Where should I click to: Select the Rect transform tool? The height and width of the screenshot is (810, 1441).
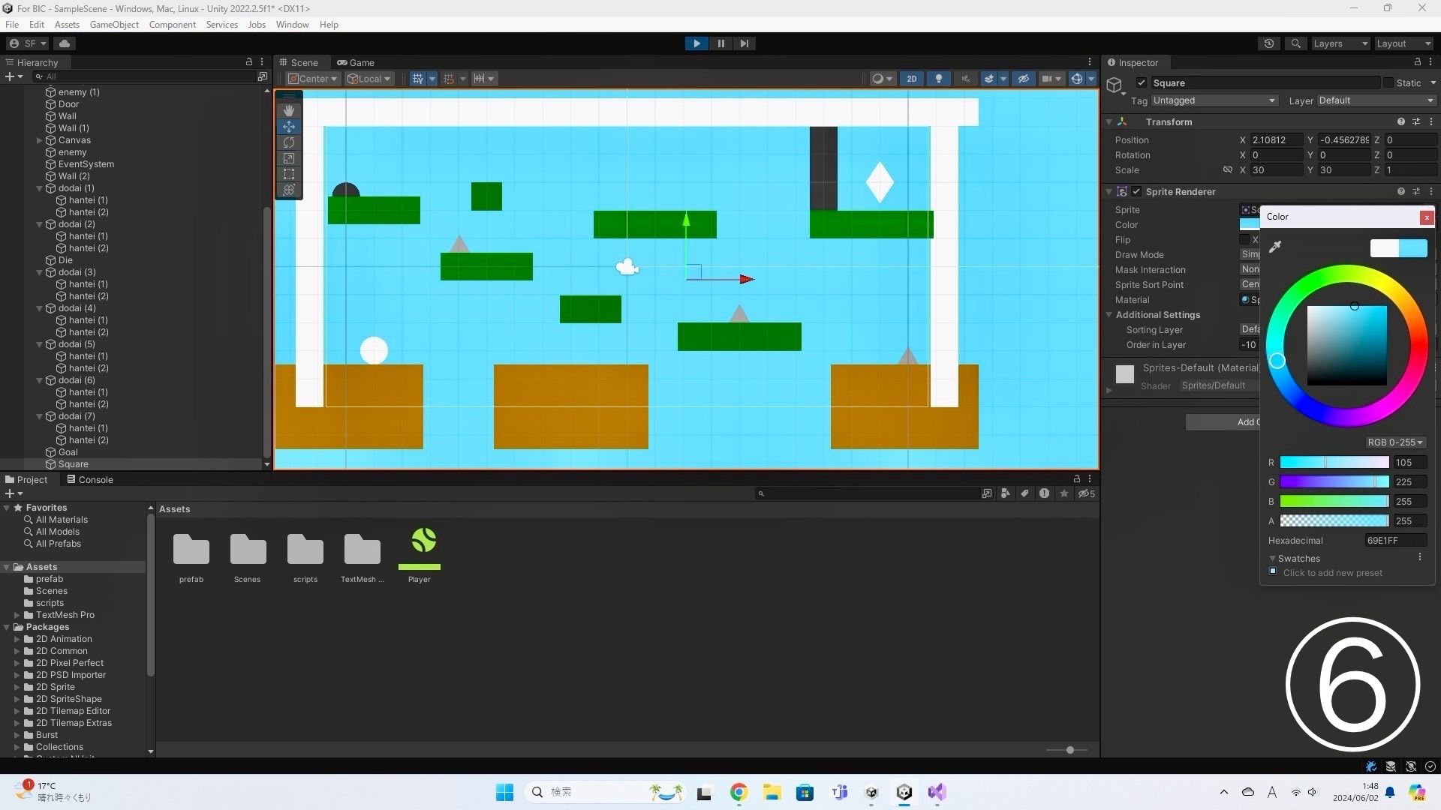click(x=289, y=174)
